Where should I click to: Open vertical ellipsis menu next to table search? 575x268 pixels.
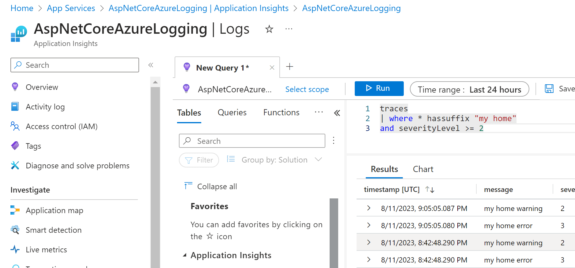coord(334,140)
